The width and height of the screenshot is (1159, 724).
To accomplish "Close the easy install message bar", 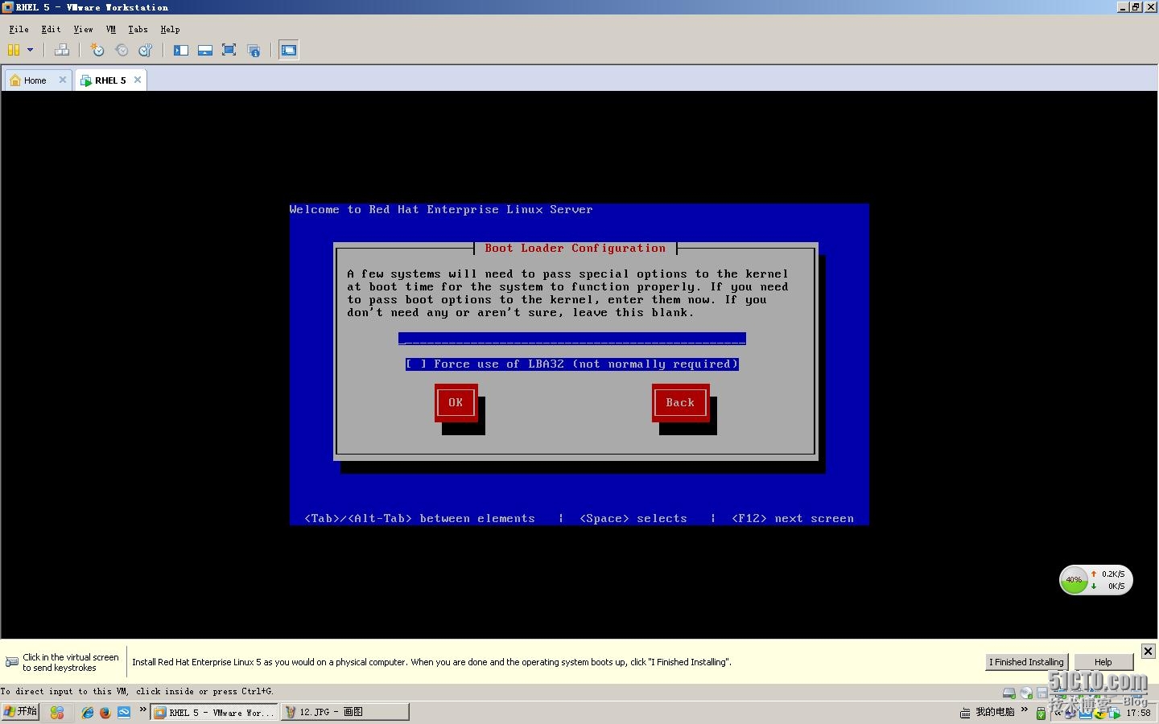I will pyautogui.click(x=1149, y=651).
